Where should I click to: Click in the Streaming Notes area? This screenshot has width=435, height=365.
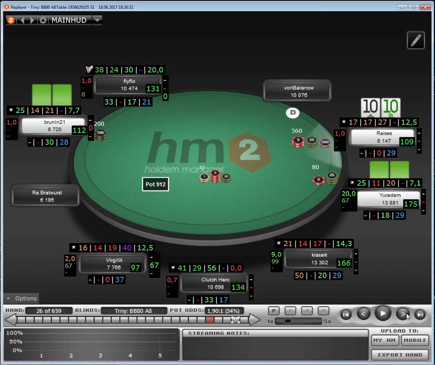click(275, 348)
